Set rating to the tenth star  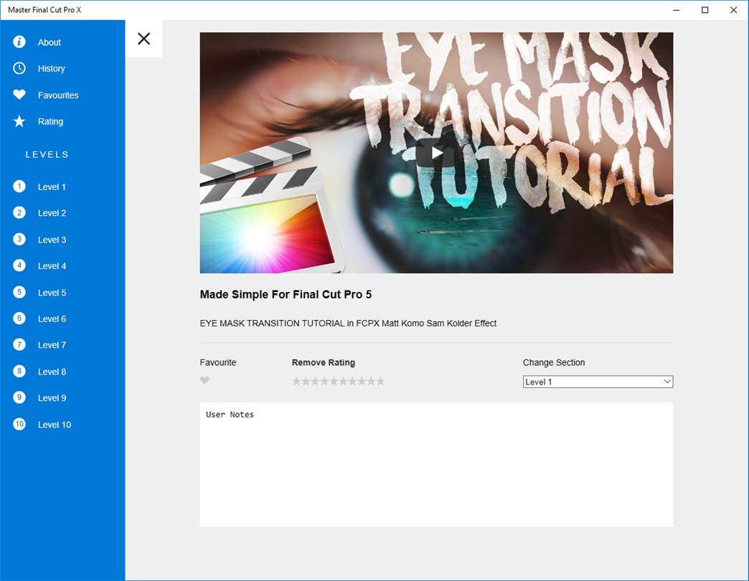tap(380, 381)
